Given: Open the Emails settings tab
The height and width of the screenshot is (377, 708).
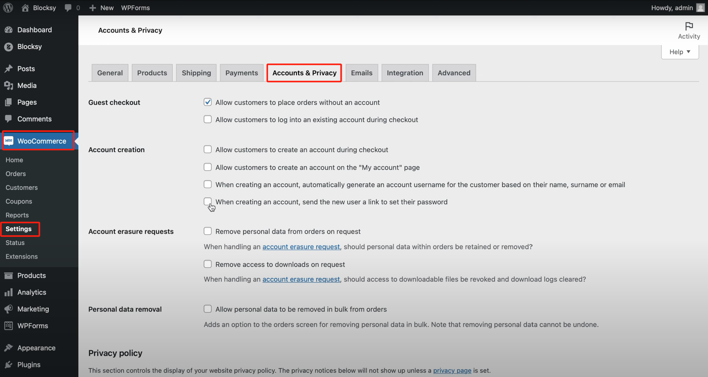Looking at the screenshot, I should pos(361,73).
